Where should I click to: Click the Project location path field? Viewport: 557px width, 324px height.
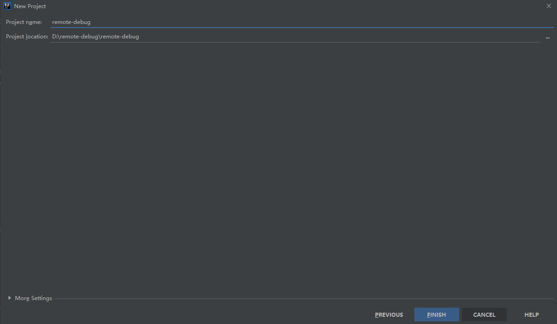coord(295,37)
